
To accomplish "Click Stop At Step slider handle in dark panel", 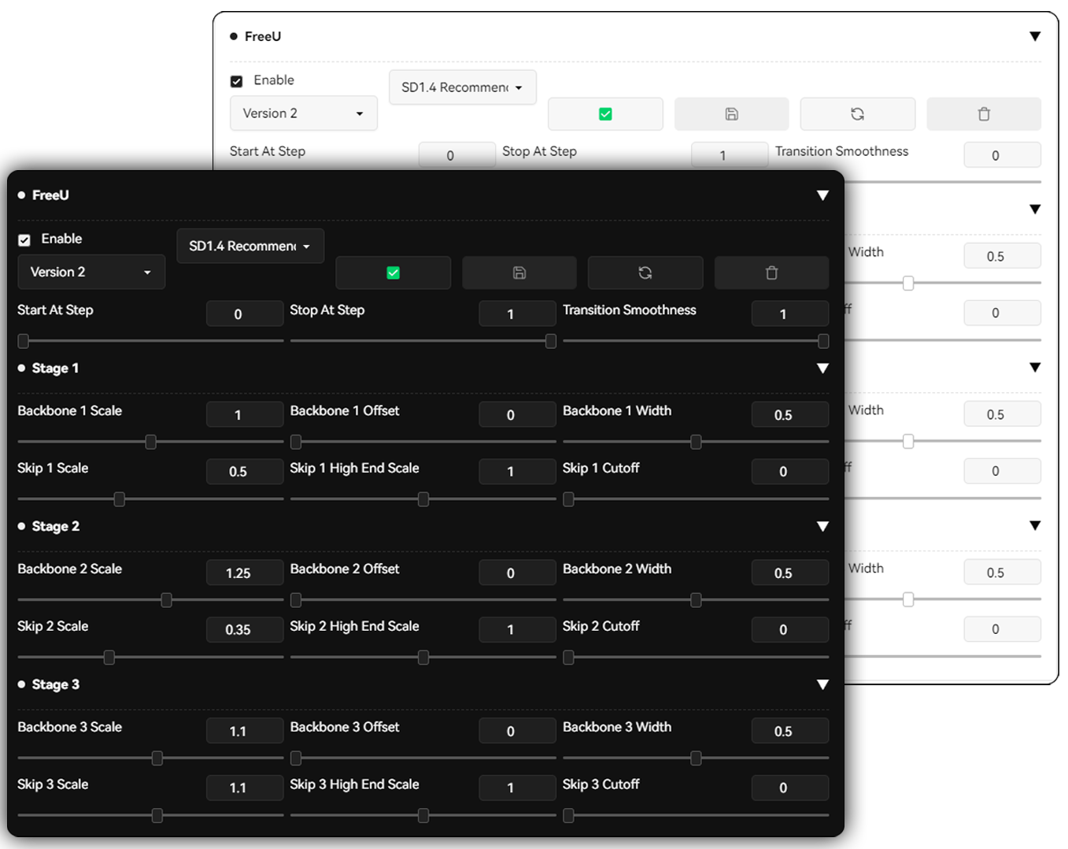I will (x=551, y=341).
